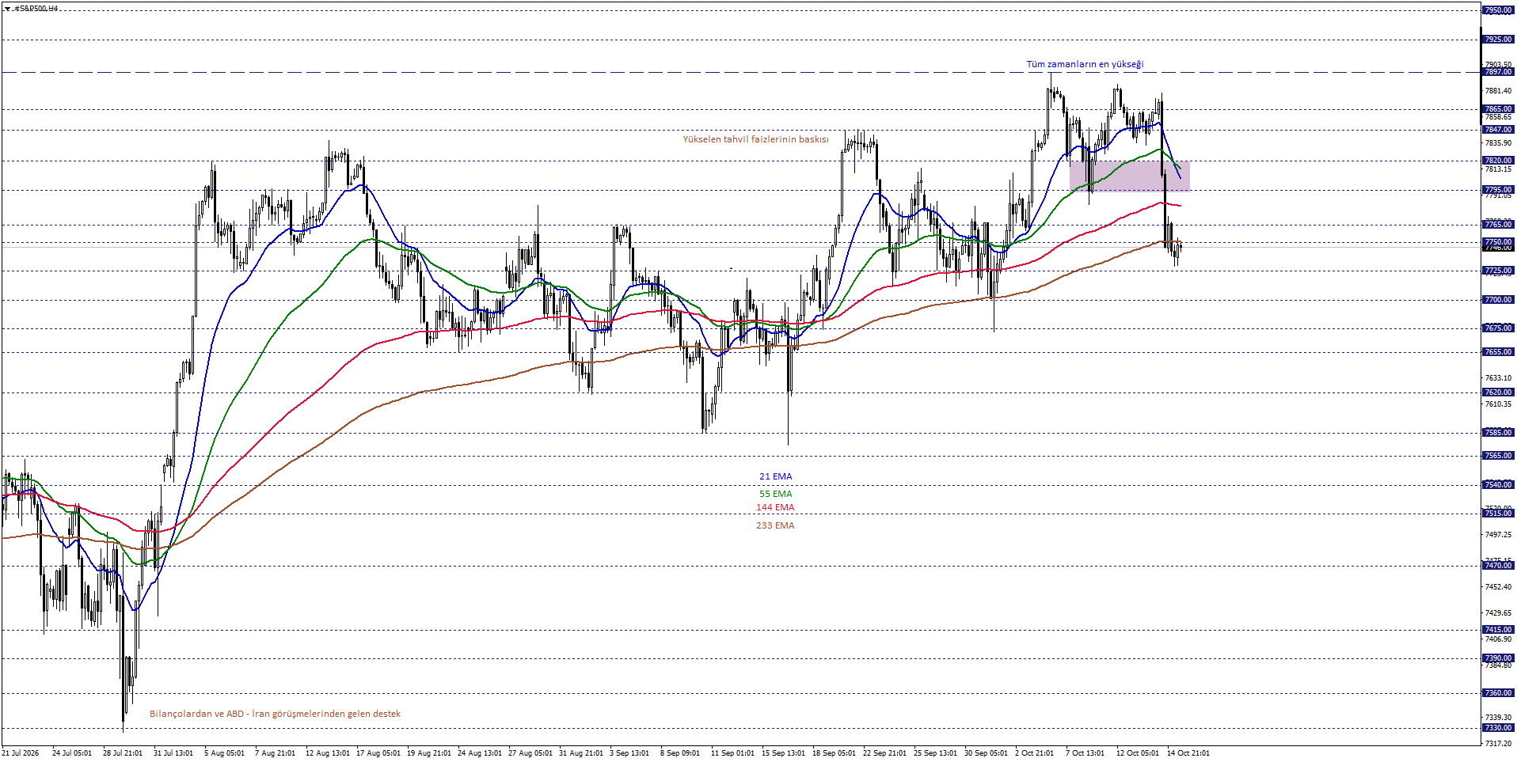Pick the 7675.00 price level tag
1517x762 pixels.
pyautogui.click(x=1498, y=328)
